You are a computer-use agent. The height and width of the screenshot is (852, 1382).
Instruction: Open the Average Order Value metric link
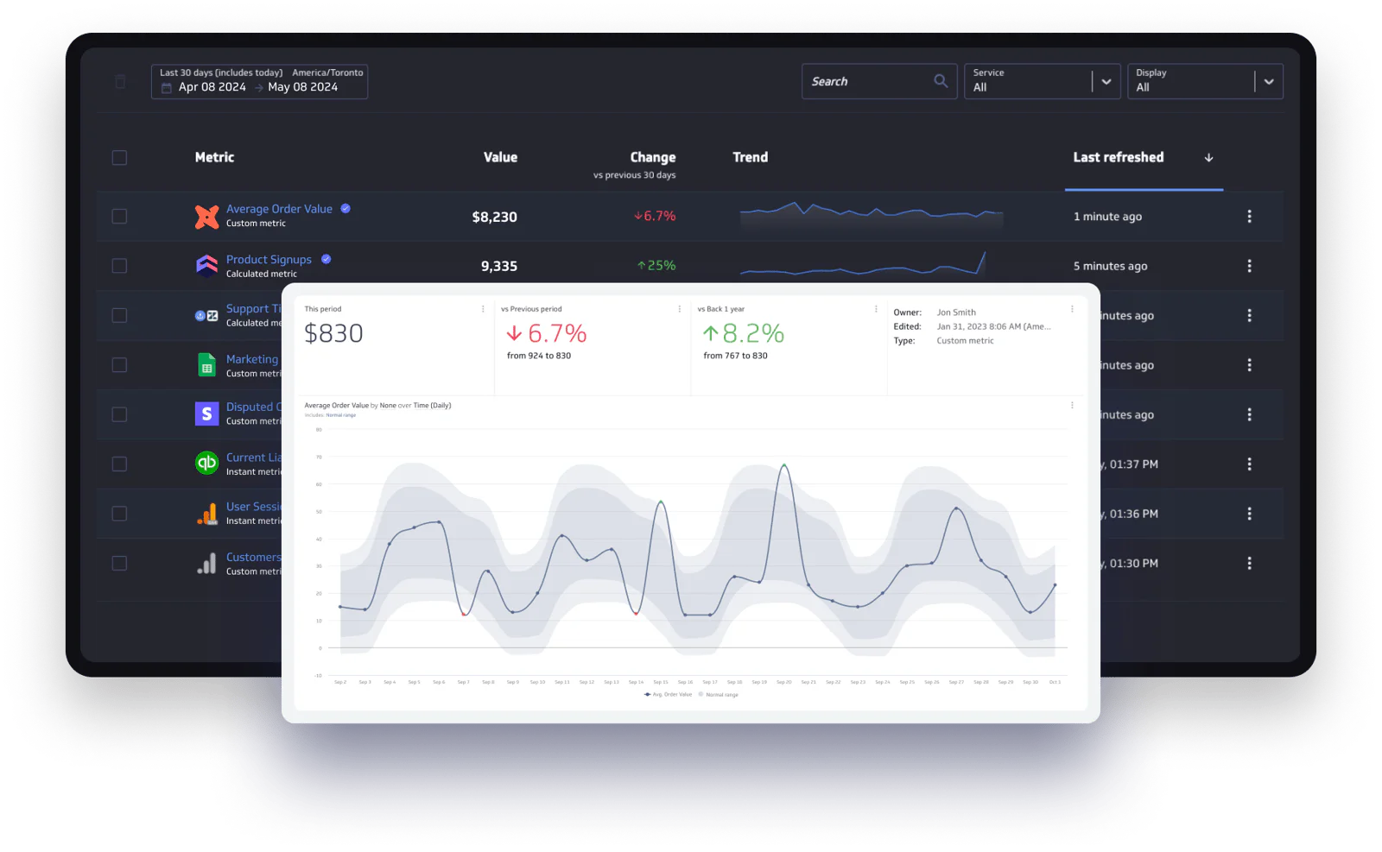click(x=279, y=209)
